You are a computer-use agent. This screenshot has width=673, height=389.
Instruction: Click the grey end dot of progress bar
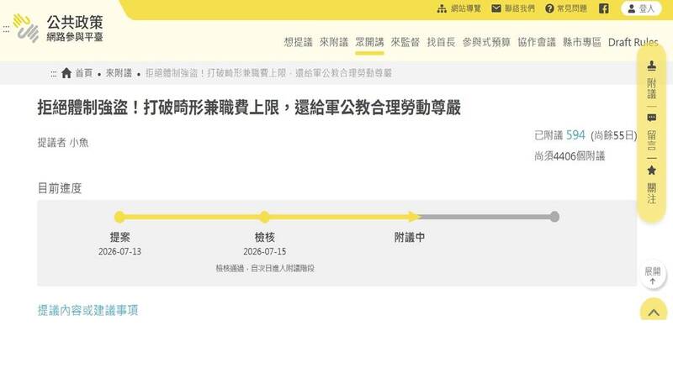pos(554,217)
